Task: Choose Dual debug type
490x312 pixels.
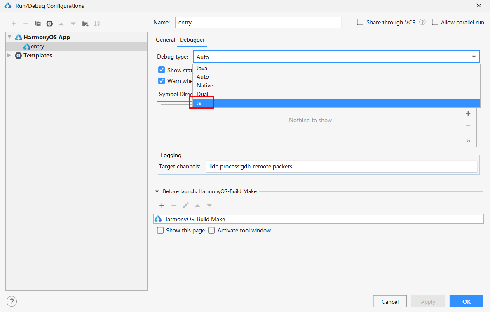Action: [x=337, y=94]
